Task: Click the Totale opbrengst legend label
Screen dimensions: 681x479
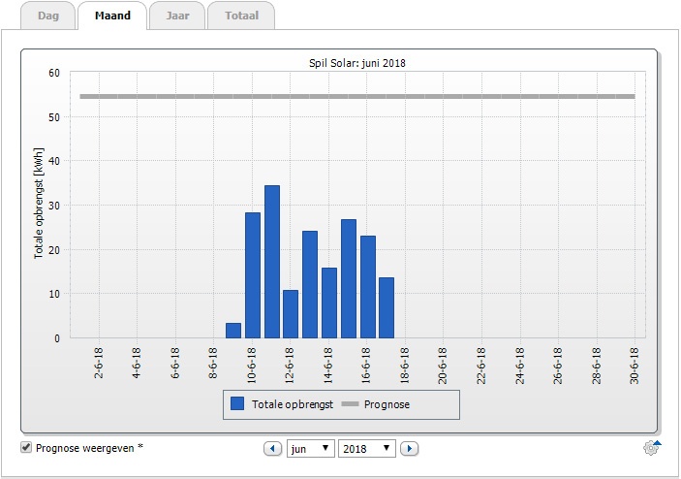Action: click(x=293, y=404)
